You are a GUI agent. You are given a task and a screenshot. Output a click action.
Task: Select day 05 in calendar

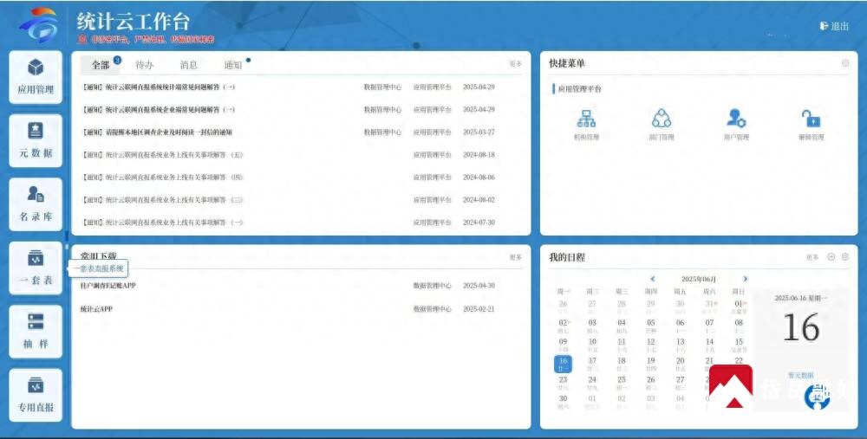pos(651,326)
